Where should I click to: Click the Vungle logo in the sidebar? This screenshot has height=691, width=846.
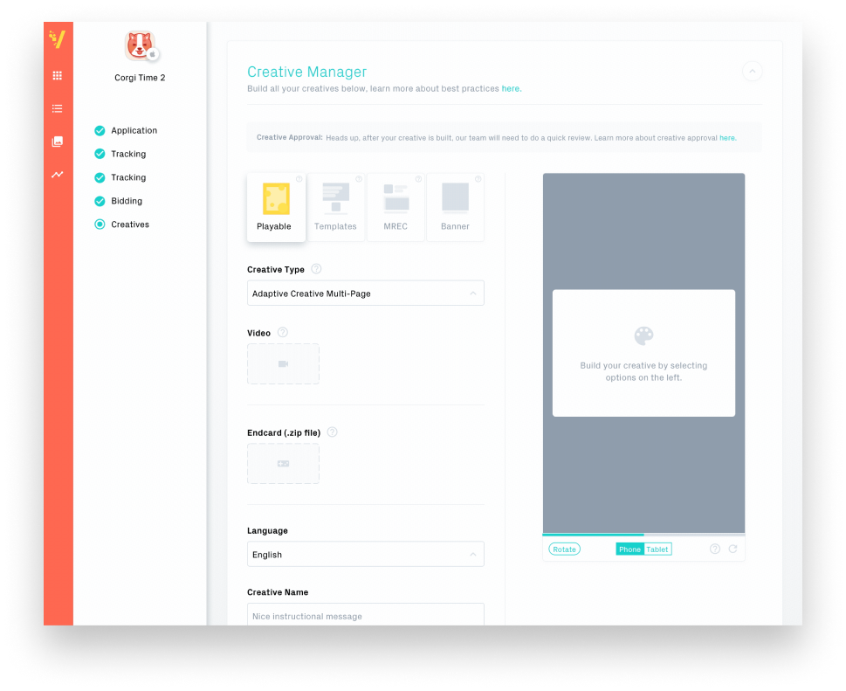click(x=58, y=39)
